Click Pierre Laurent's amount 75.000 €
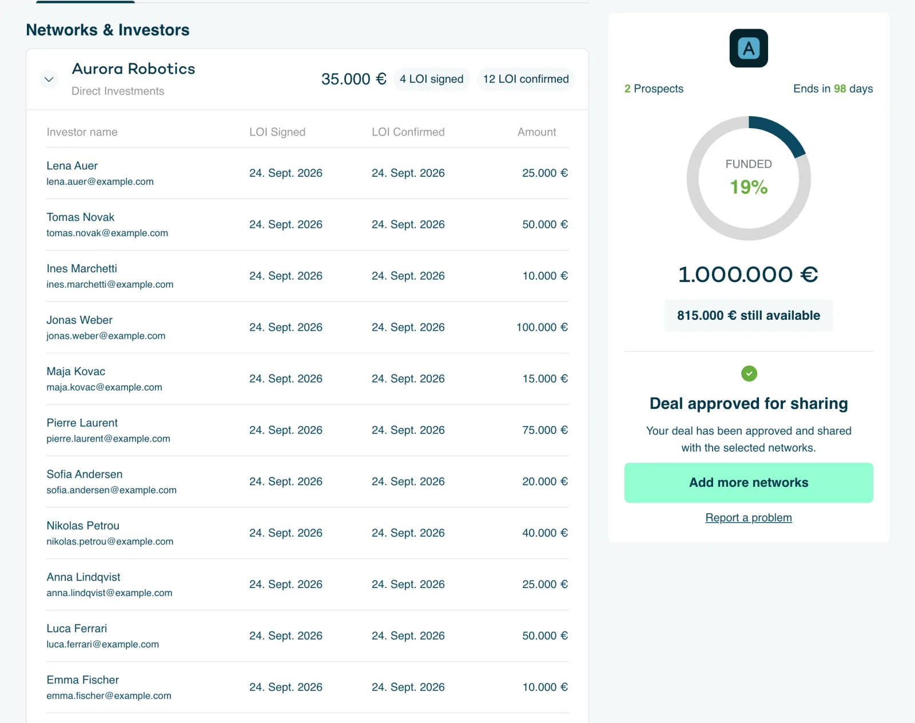This screenshot has width=915, height=723. point(545,430)
